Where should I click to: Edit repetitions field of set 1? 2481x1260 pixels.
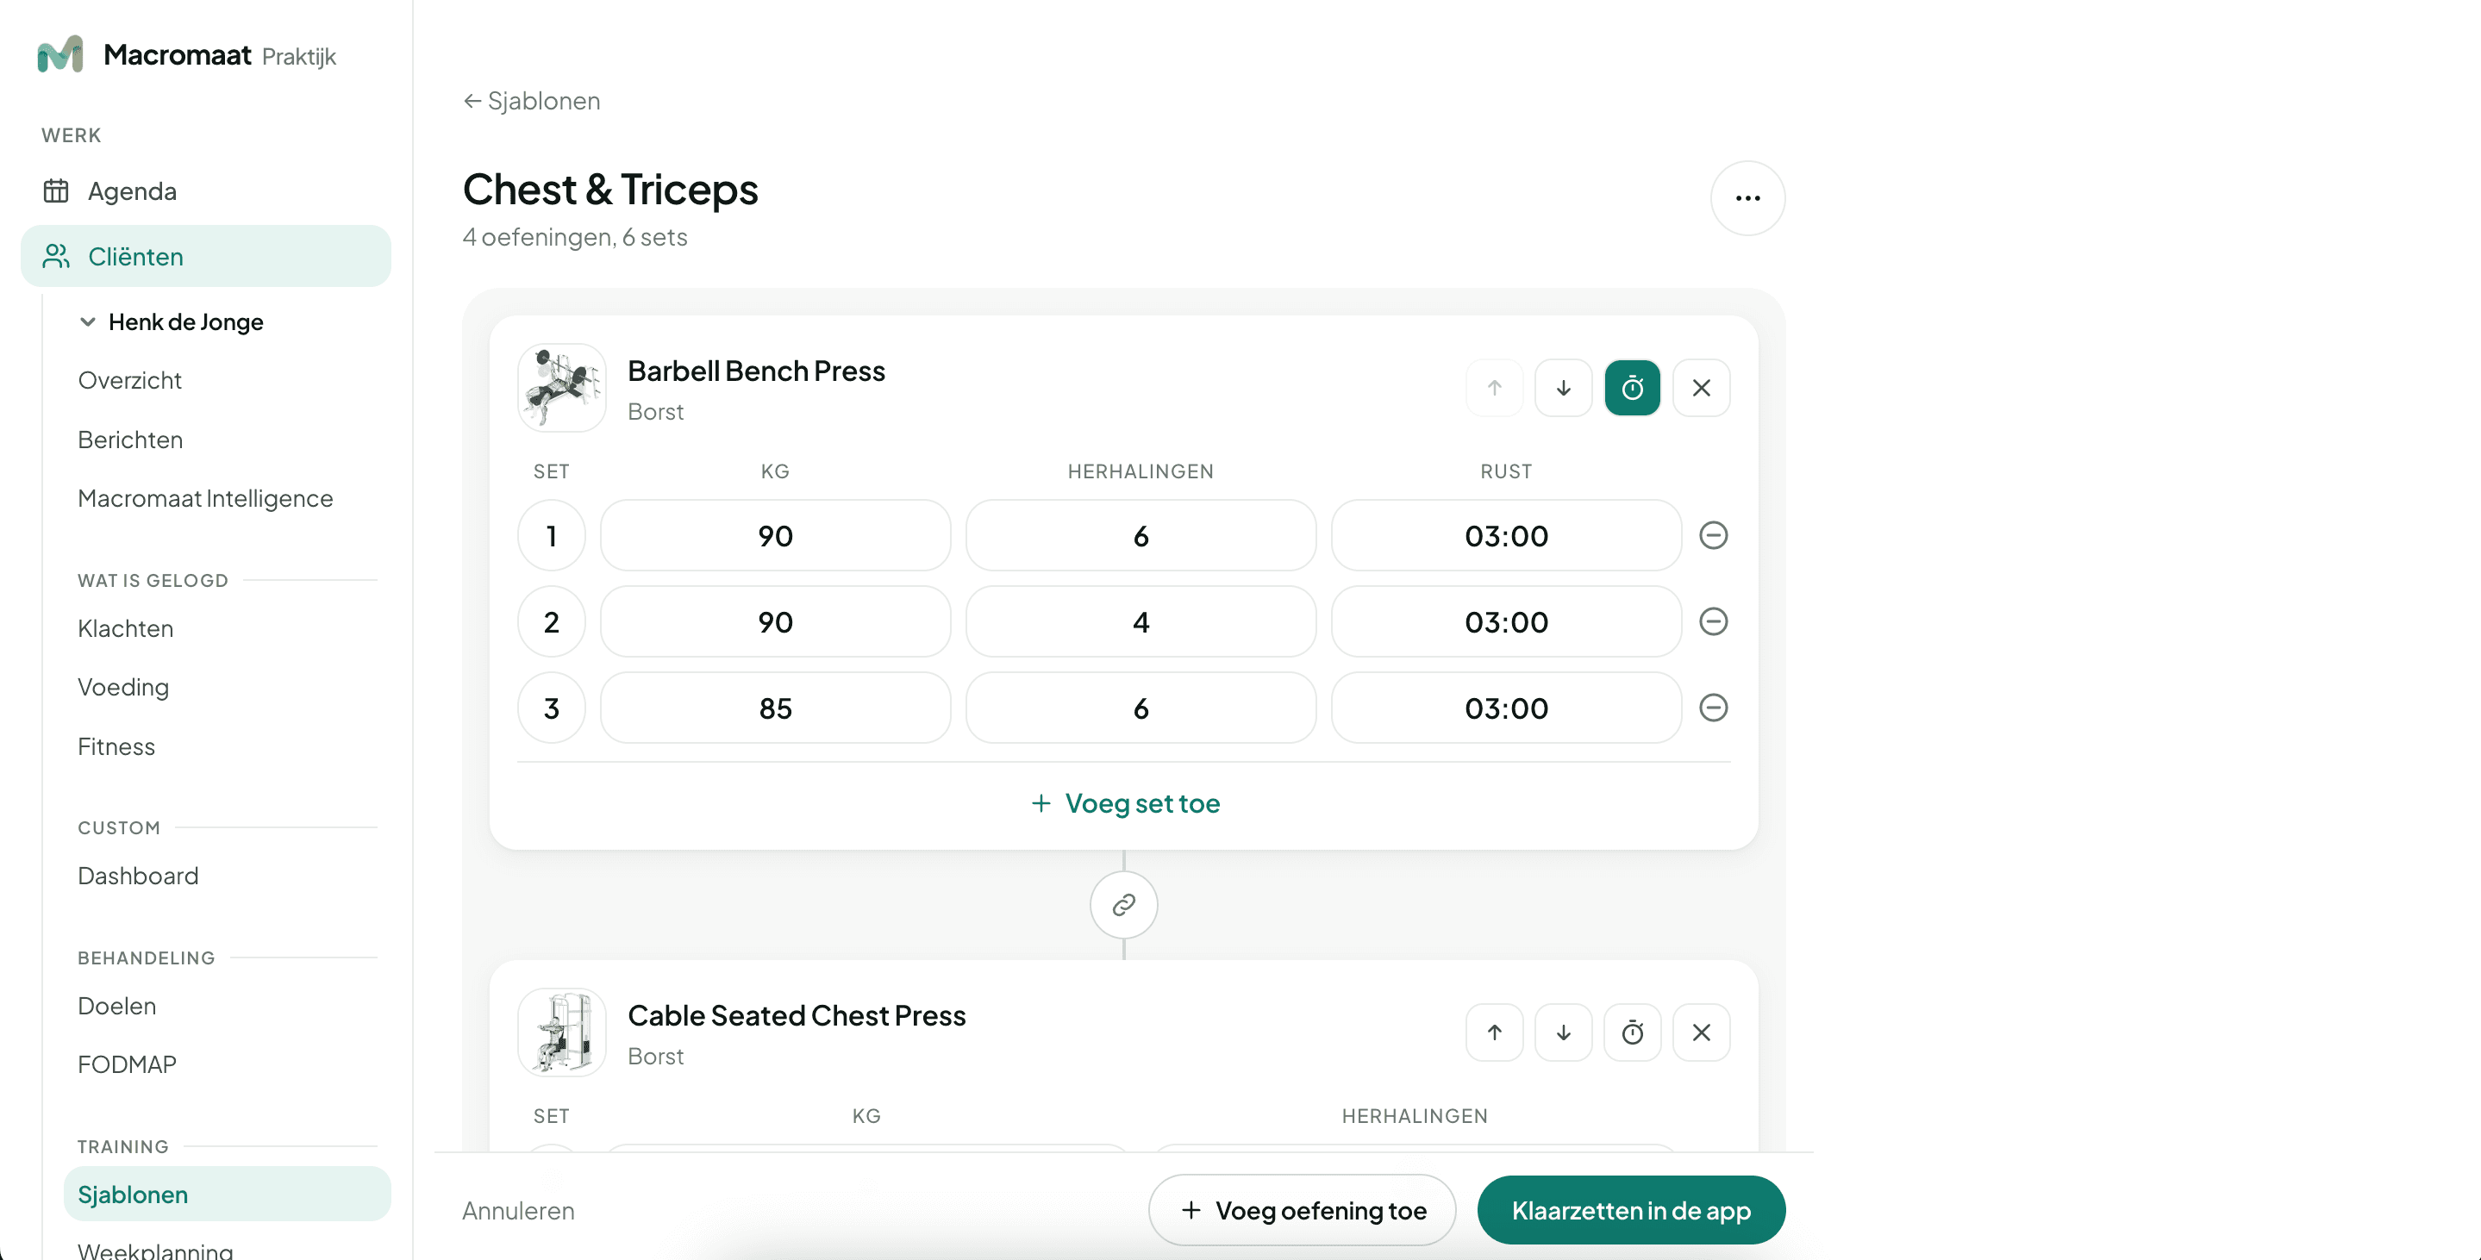coord(1141,535)
